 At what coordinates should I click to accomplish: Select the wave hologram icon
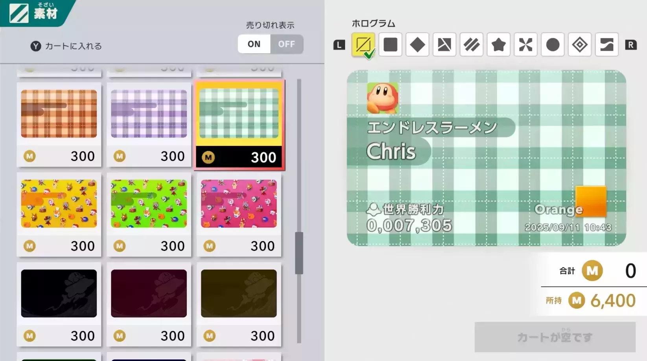[607, 45]
